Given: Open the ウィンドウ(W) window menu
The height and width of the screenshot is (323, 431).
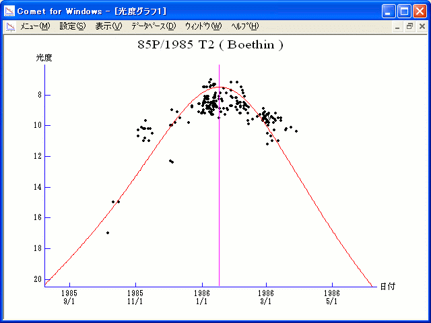Looking at the screenshot, I should (x=203, y=26).
